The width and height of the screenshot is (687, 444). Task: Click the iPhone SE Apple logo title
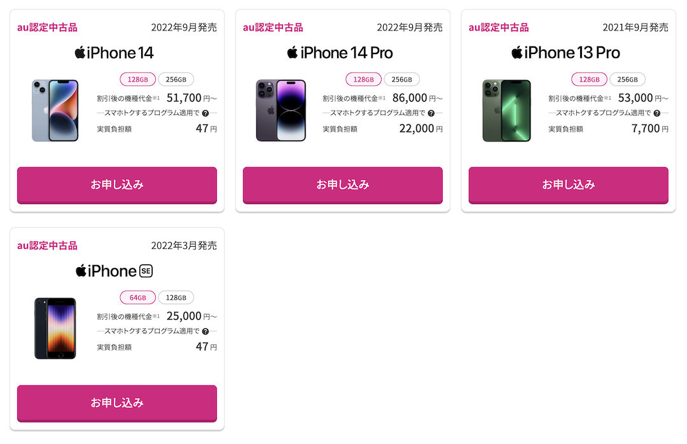[114, 271]
